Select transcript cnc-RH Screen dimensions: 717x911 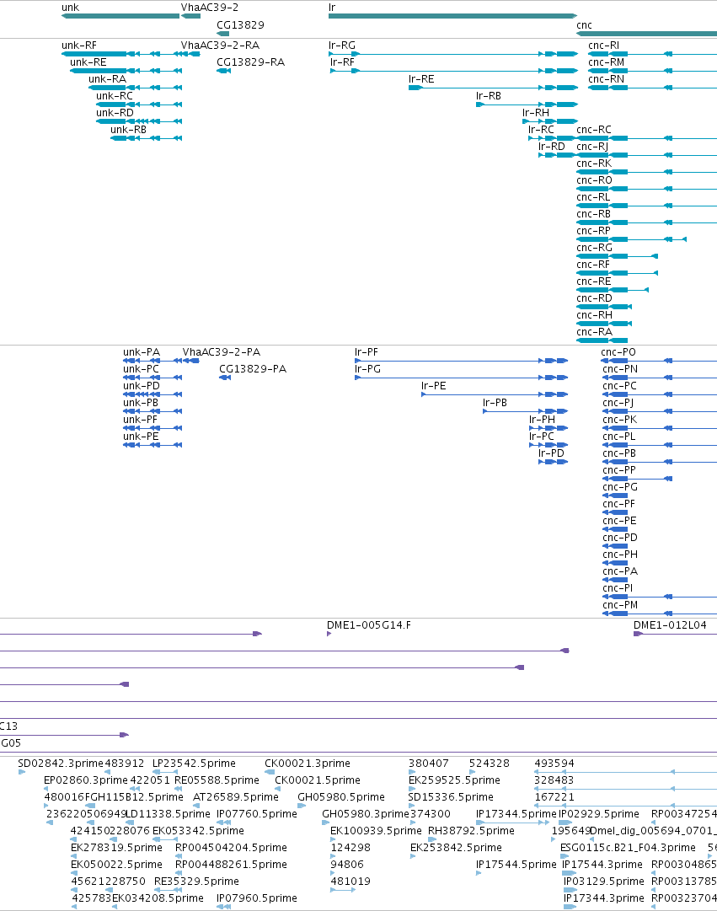pyautogui.click(x=604, y=324)
